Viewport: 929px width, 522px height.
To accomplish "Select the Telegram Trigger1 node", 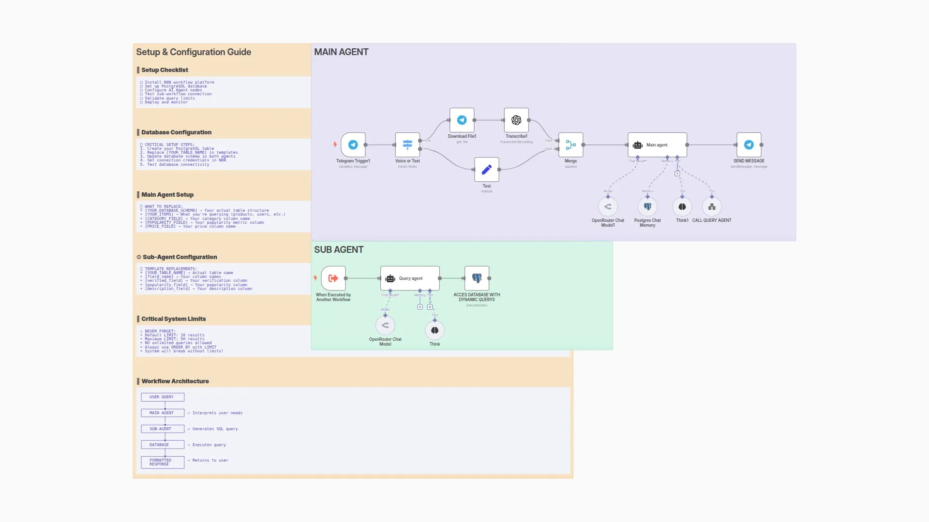I will [353, 145].
